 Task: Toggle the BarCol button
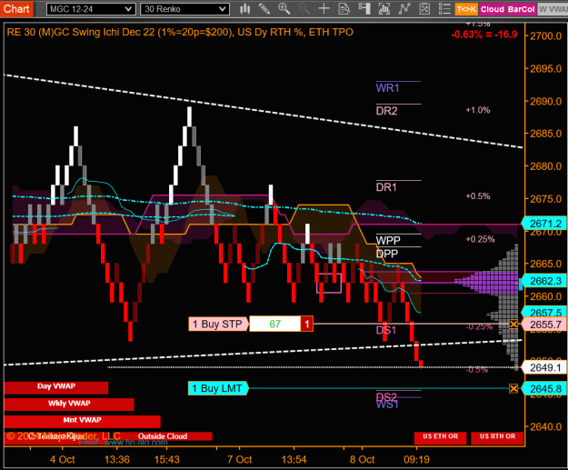tap(521, 9)
